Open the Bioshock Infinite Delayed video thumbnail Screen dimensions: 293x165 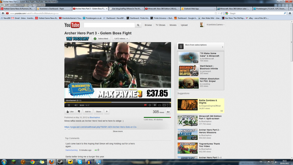[188, 70]
